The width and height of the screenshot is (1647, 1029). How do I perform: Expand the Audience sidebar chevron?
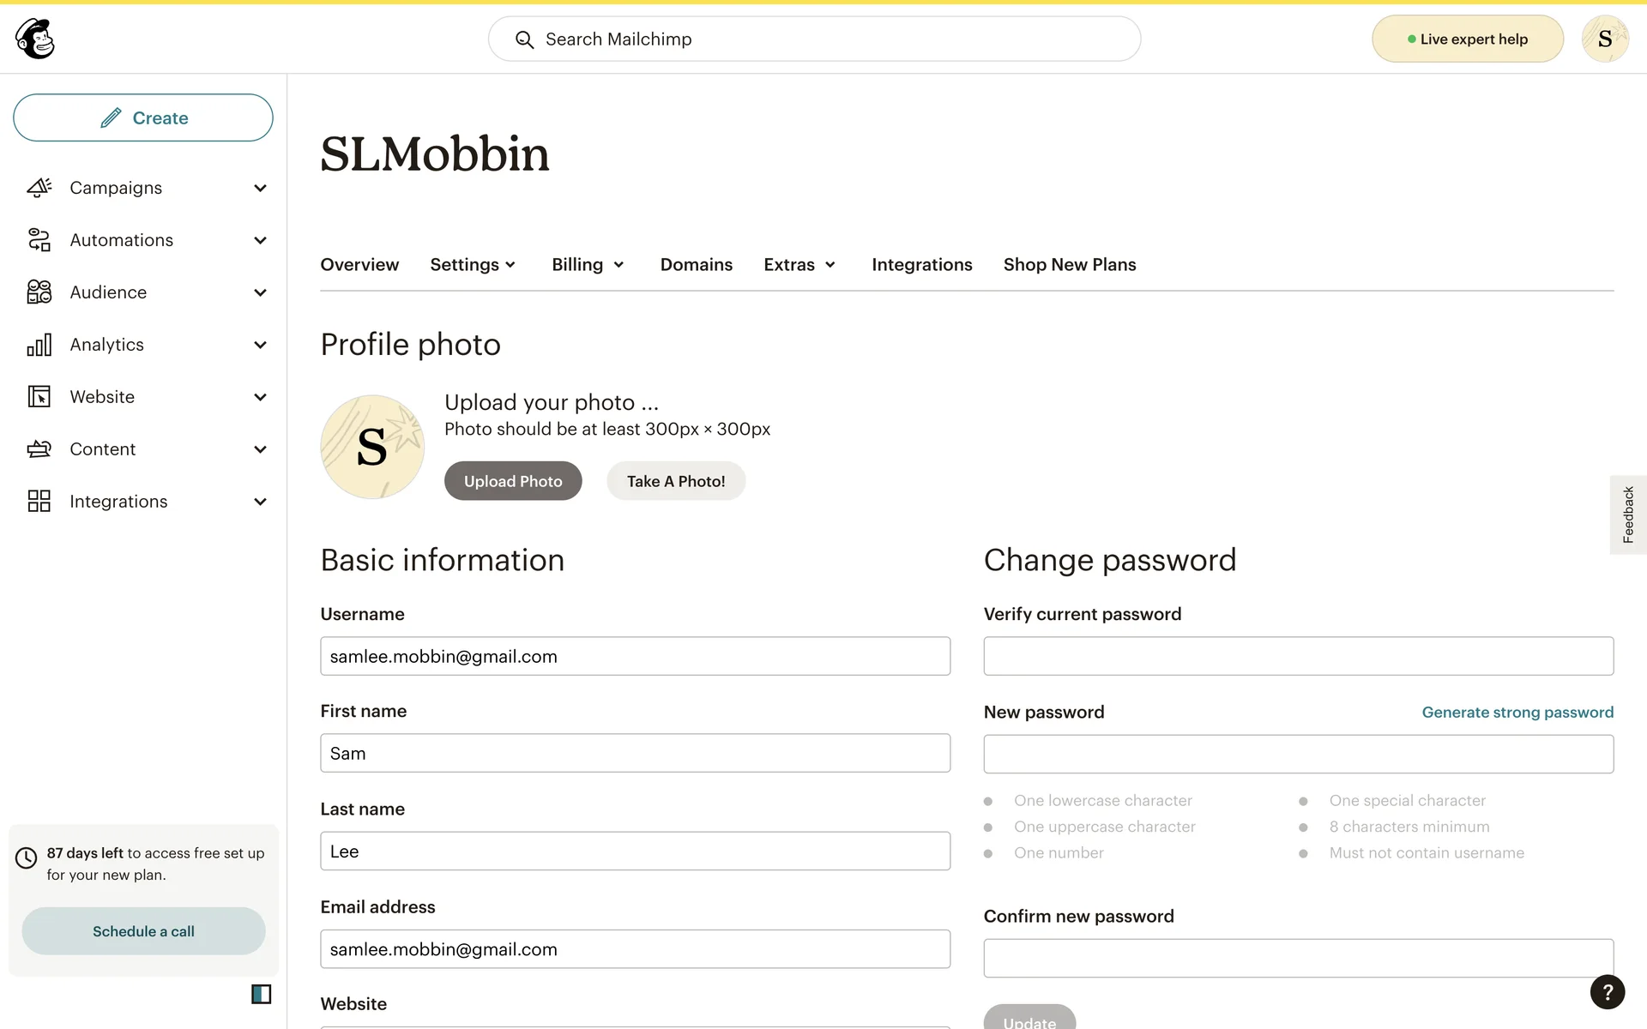pos(260,292)
